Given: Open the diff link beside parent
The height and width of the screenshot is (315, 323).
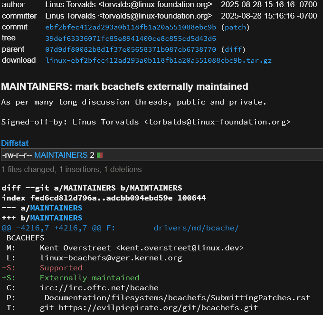Looking at the screenshot, I should tap(233, 49).
